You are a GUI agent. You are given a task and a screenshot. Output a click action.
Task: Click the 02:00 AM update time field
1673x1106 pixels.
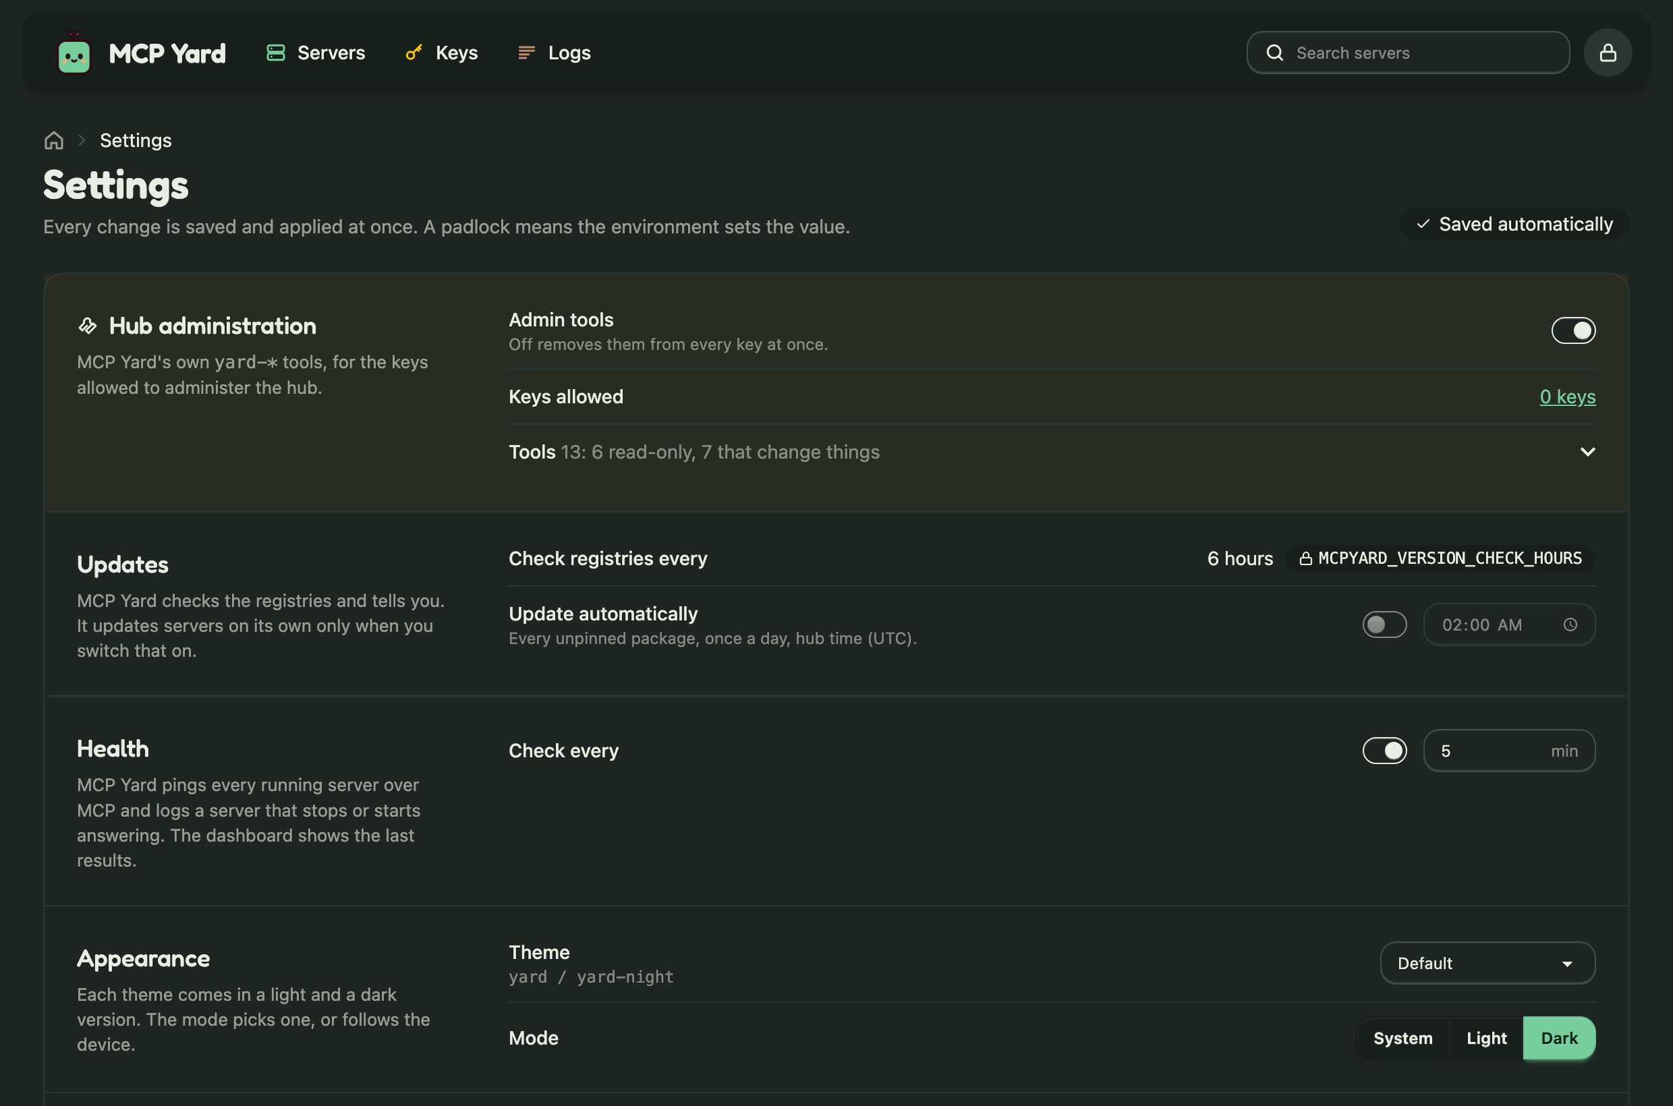(x=1508, y=625)
